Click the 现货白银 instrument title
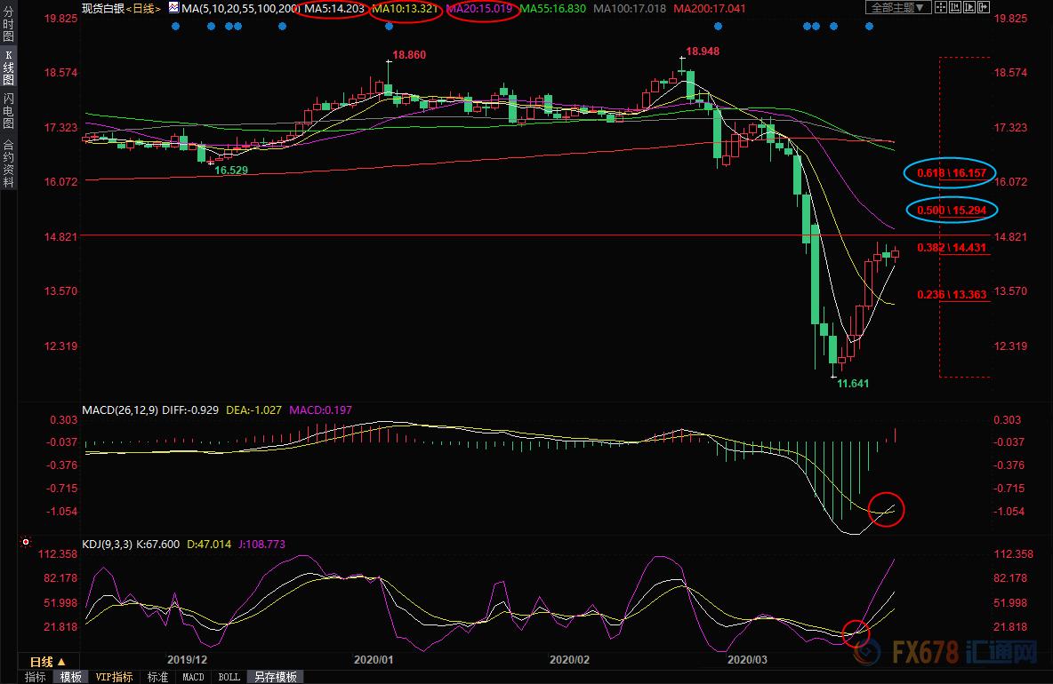 click(103, 9)
